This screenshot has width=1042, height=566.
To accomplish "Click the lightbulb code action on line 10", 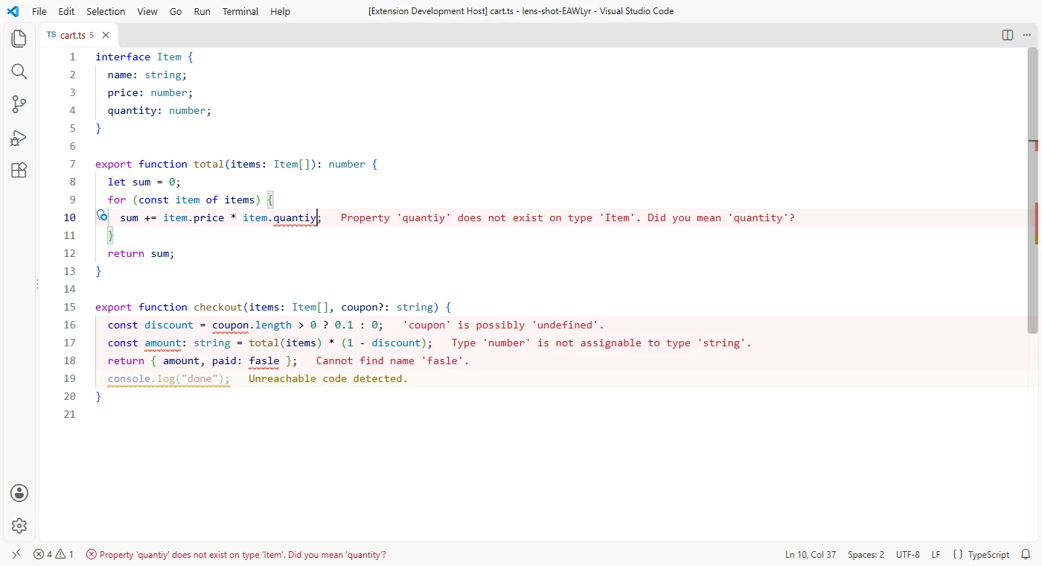I will pyautogui.click(x=102, y=215).
